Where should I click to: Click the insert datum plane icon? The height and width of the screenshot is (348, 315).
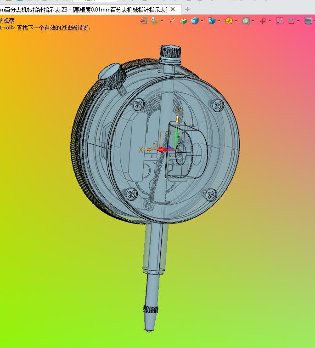154,21
